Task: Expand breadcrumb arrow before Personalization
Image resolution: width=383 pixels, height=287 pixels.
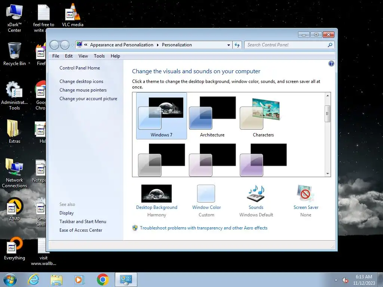Action: click(x=157, y=45)
